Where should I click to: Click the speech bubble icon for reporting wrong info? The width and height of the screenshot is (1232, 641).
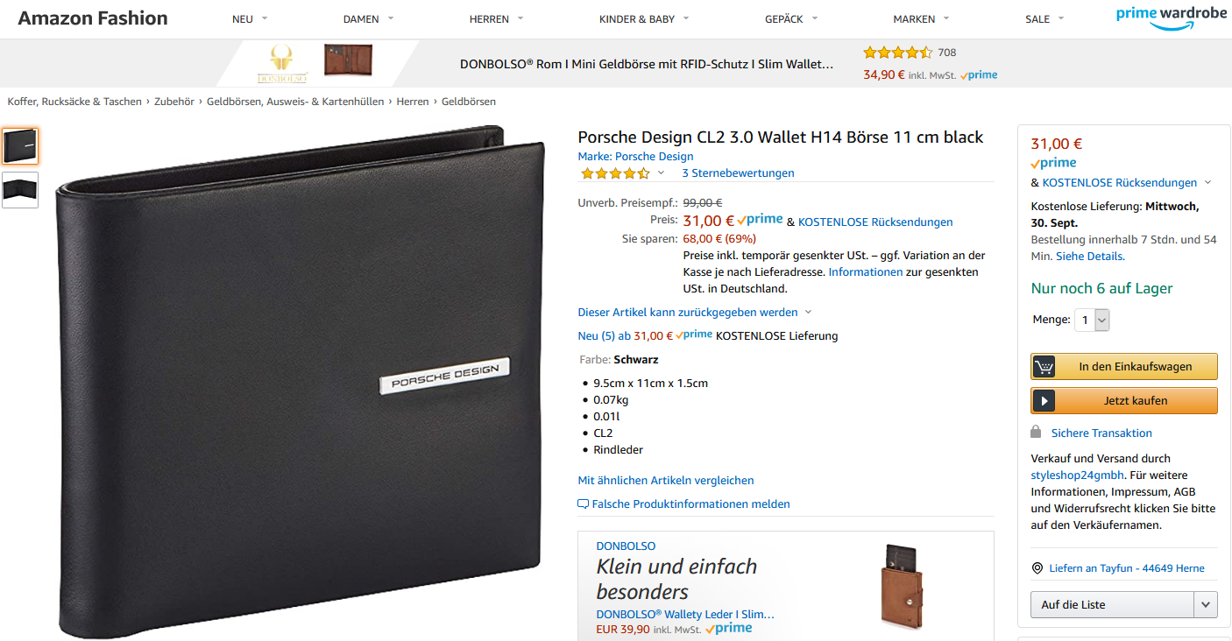pyautogui.click(x=583, y=504)
